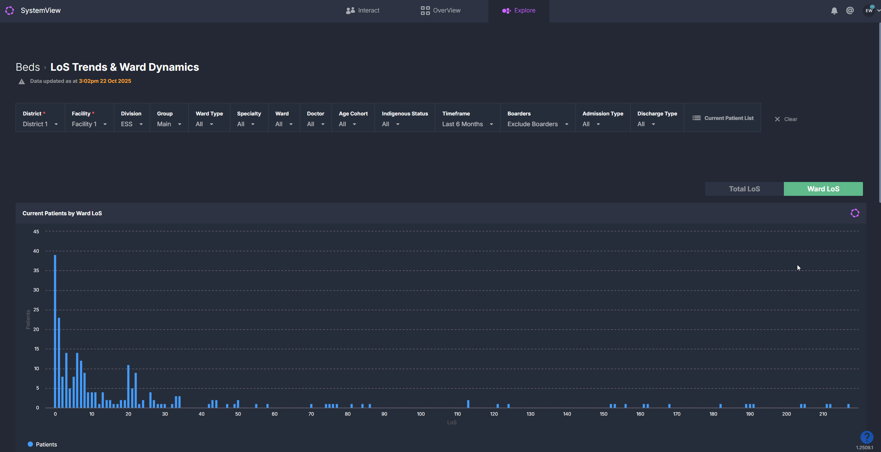Switch to Total LoS view

[x=744, y=189]
